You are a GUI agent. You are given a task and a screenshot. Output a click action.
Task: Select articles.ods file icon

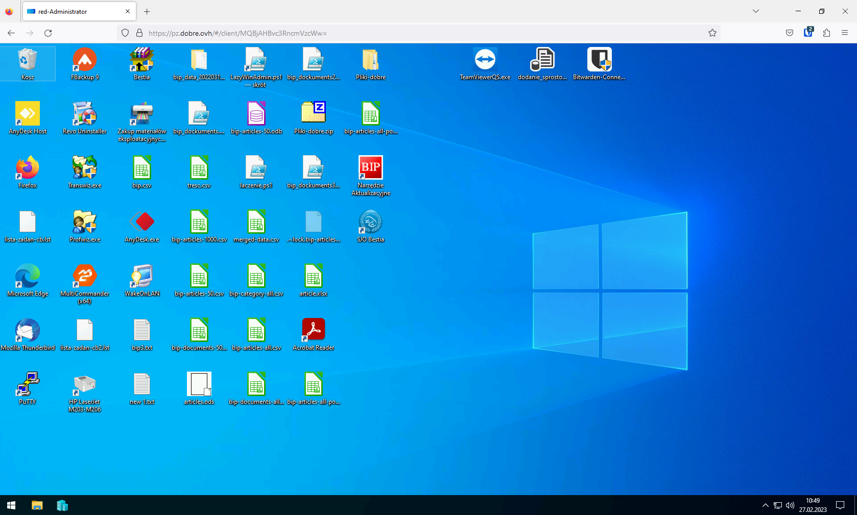pos(199,388)
